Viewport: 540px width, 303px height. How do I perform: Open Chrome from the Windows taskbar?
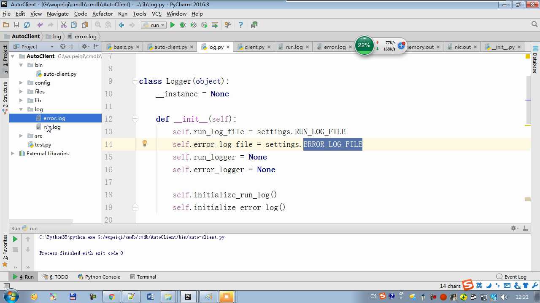[111, 297]
